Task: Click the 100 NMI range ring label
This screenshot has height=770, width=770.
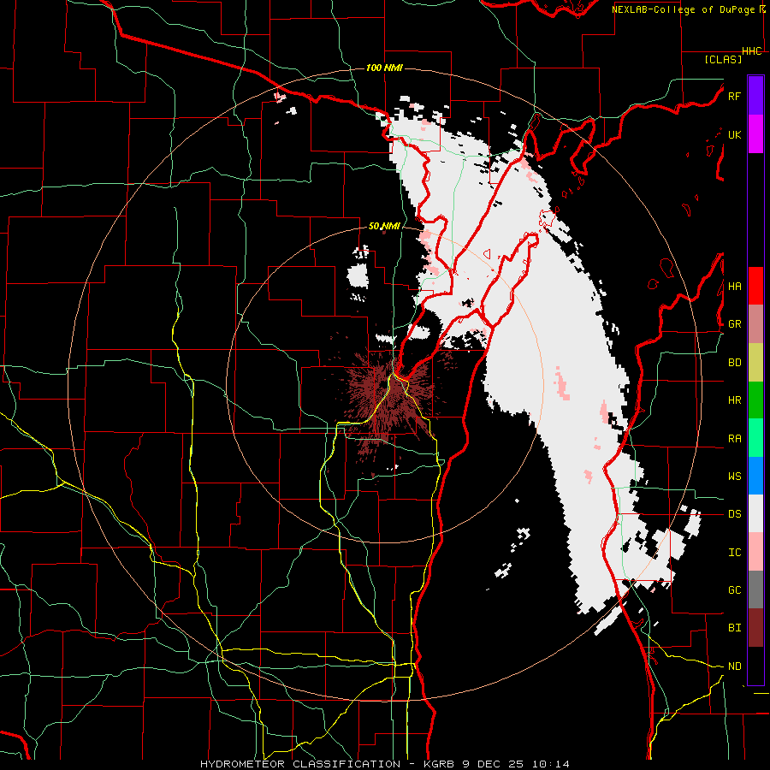Action: (x=384, y=68)
